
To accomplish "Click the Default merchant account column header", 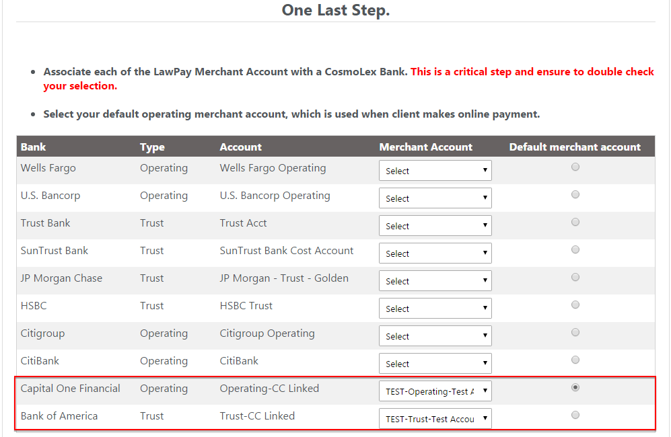I will coord(575,147).
